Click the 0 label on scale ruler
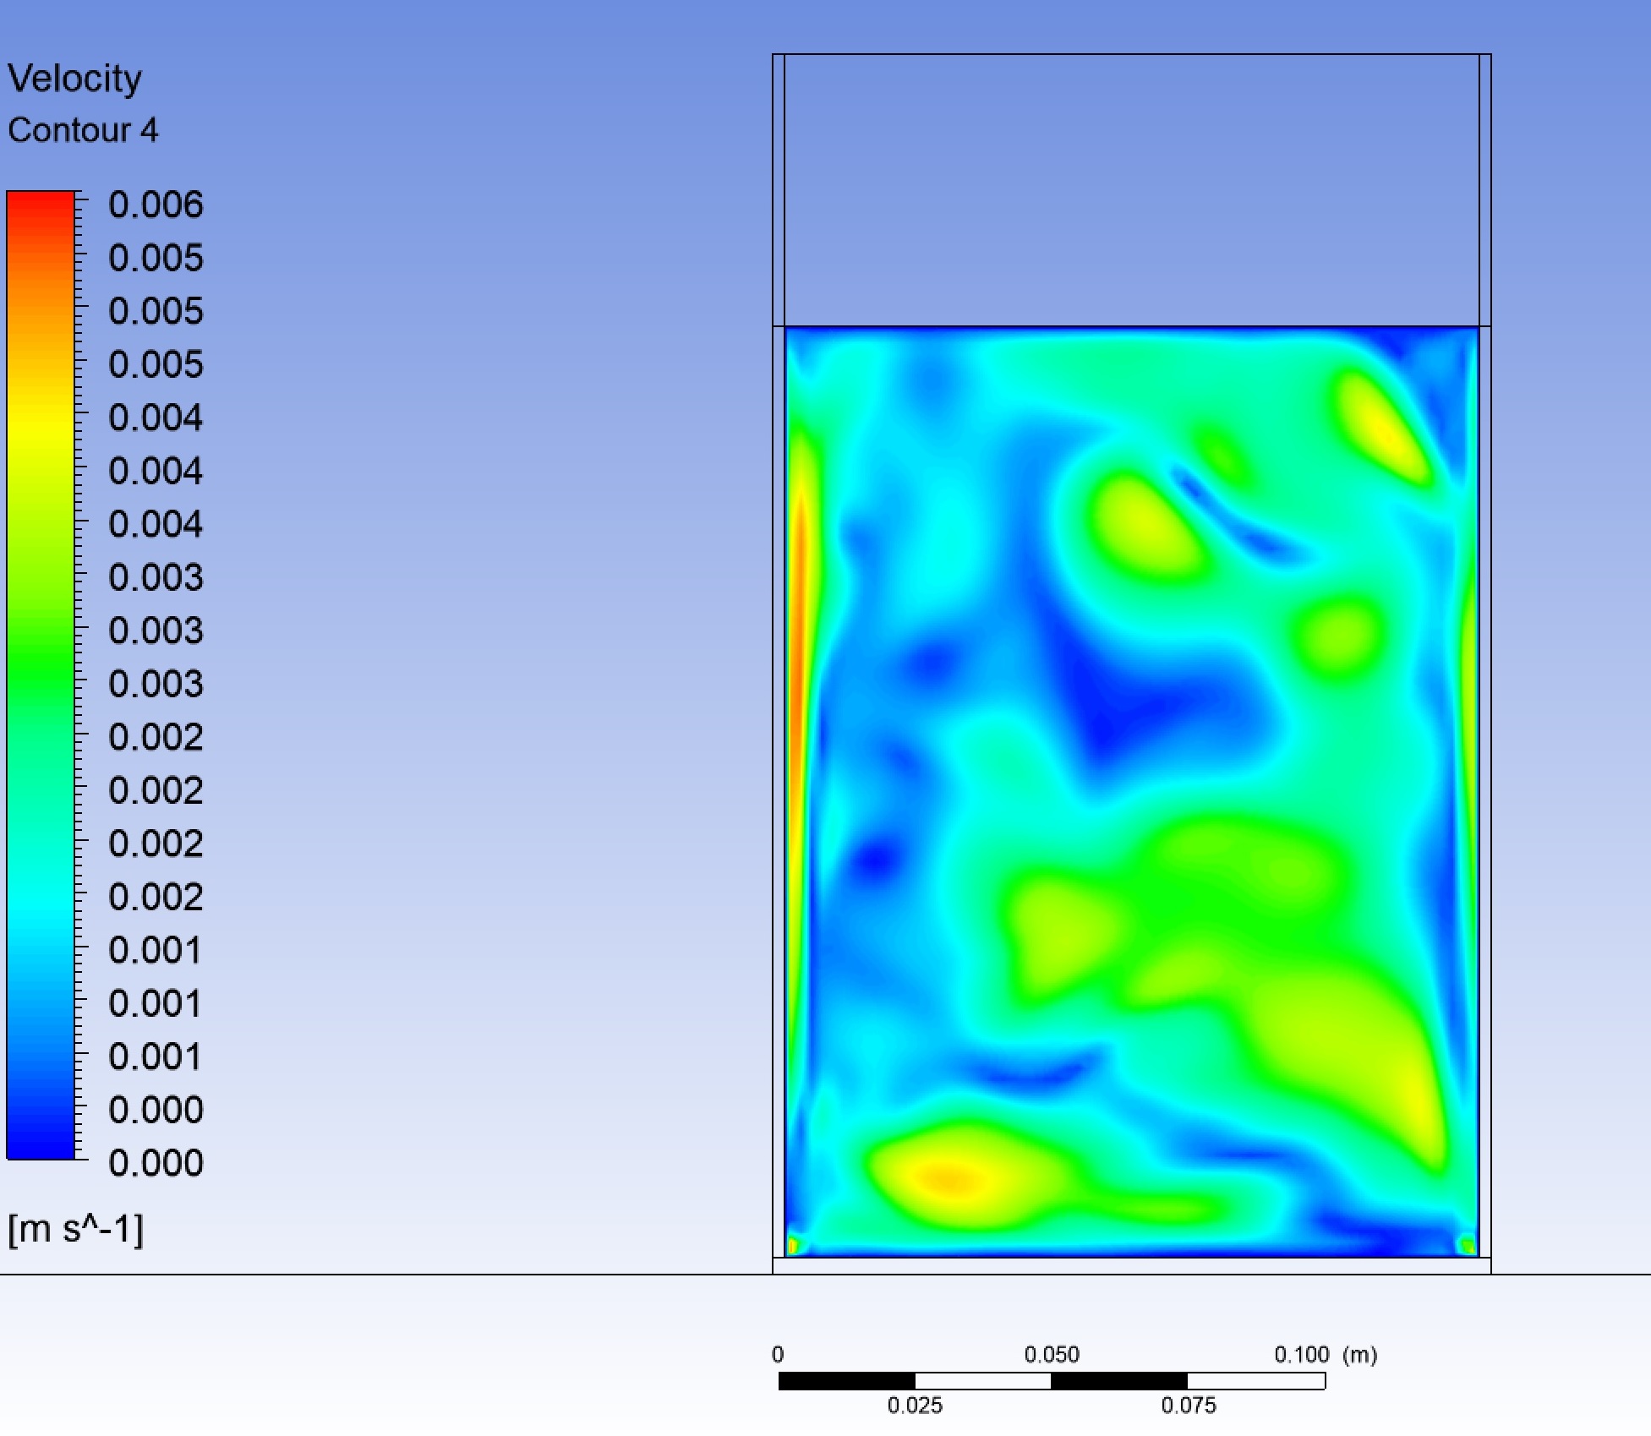1651x1436 pixels. tap(778, 1355)
